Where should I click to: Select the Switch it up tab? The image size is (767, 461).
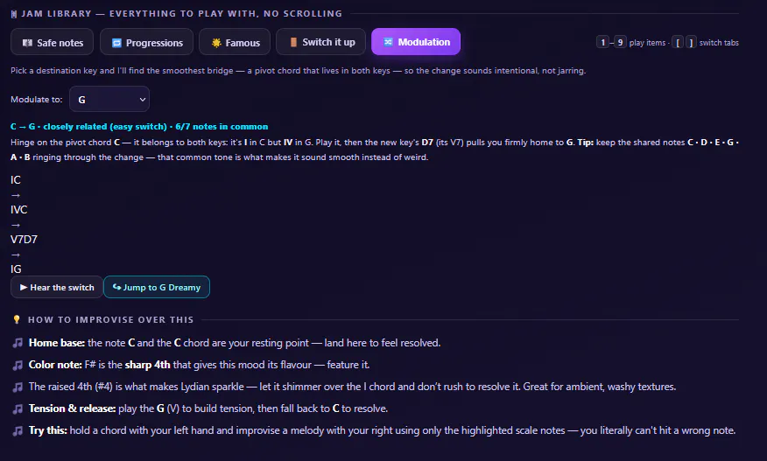pos(320,42)
